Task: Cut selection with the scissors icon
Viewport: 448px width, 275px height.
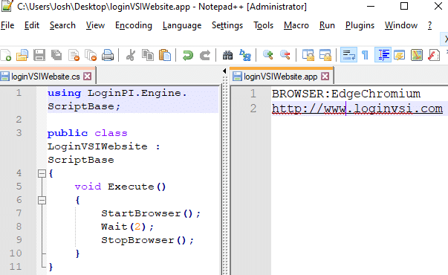Action: (131, 55)
